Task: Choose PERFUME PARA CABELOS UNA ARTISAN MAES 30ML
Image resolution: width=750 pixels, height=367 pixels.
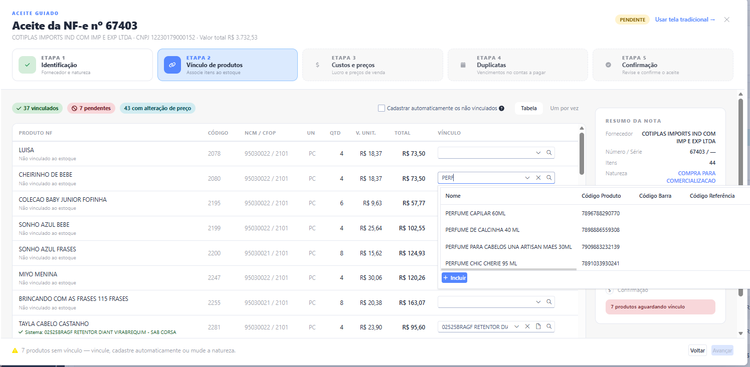Action: click(x=508, y=247)
